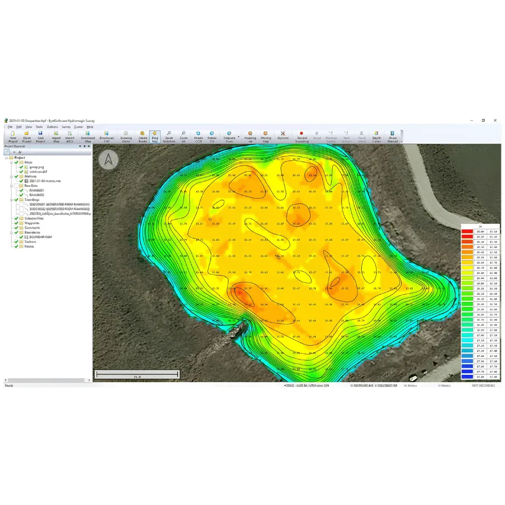The image size is (505, 505).
Task: Activate the Drag Map tool
Action: pyautogui.click(x=155, y=137)
